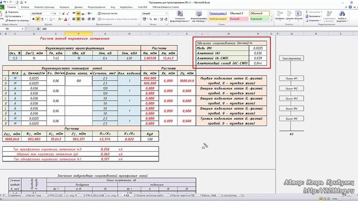Increase cell indent
The image size is (358, 201).
tap(93, 19)
